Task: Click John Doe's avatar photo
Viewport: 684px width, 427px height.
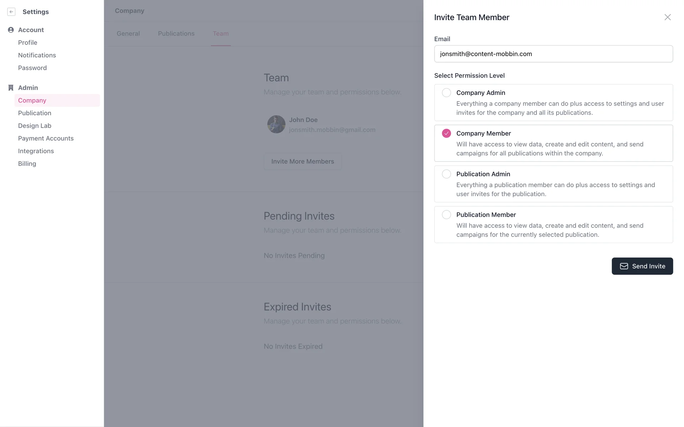Action: [x=276, y=124]
